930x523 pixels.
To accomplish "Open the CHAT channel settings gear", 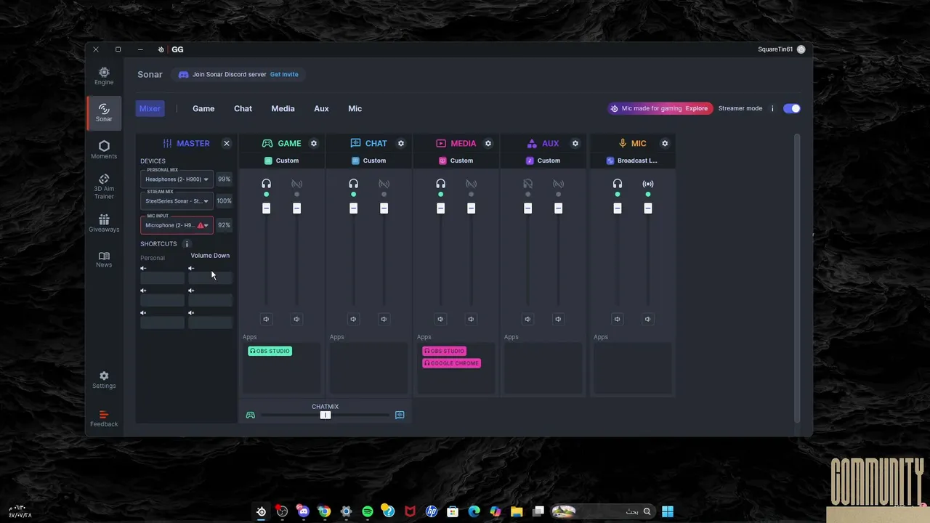I will [x=401, y=143].
